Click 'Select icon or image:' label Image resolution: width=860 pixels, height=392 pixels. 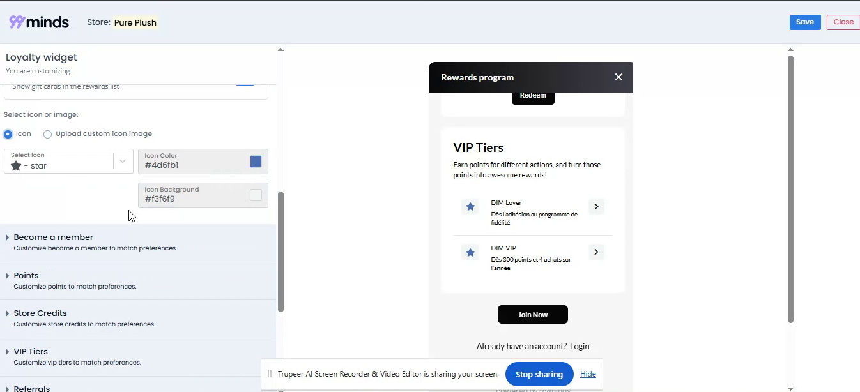pyautogui.click(x=42, y=115)
